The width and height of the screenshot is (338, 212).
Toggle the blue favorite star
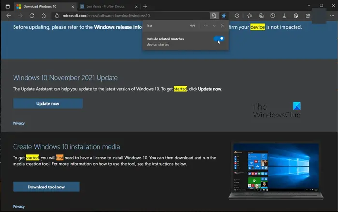tap(224, 16)
